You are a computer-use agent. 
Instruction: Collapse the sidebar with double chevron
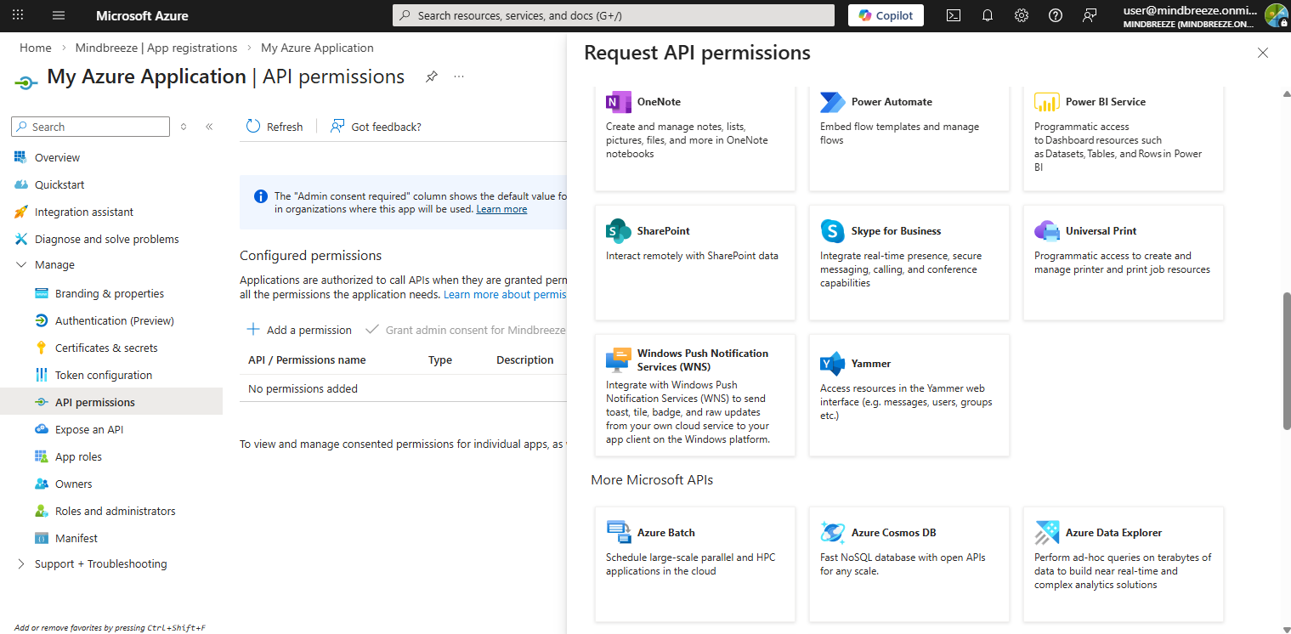point(209,127)
